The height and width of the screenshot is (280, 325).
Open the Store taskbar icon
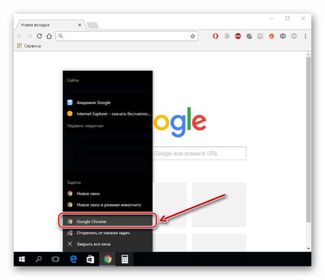click(90, 259)
